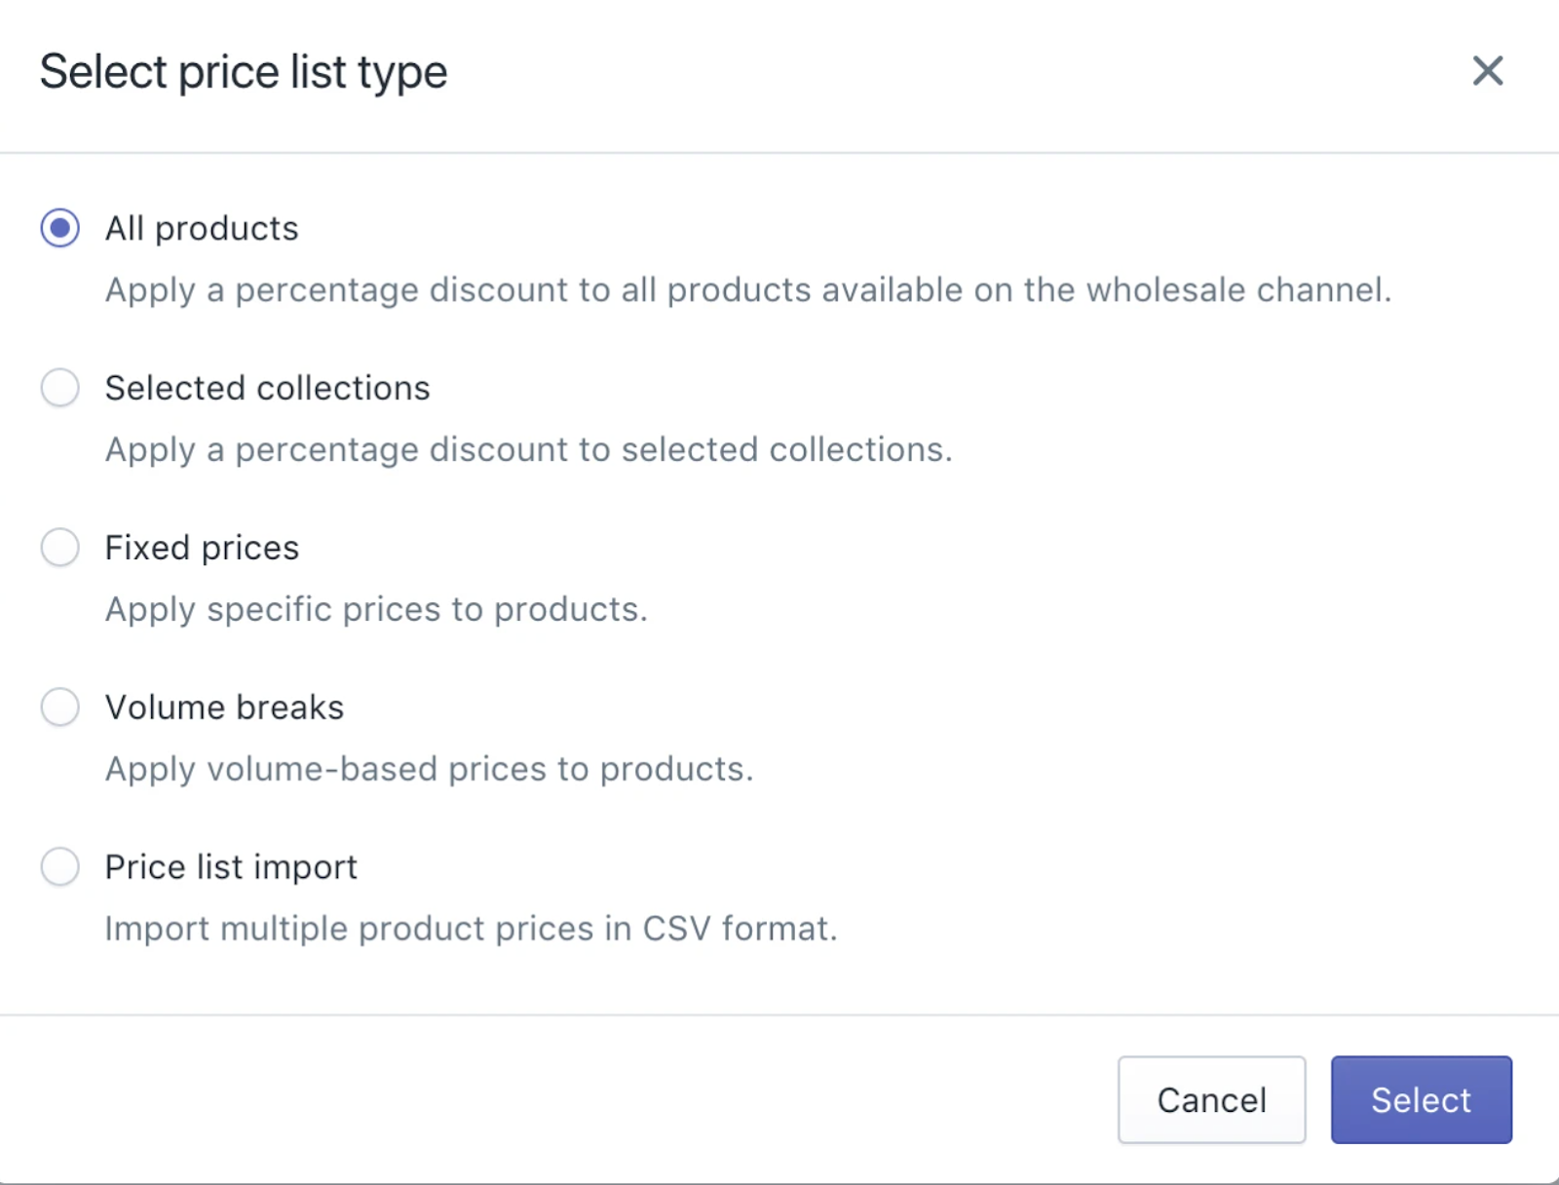
Task: Click "Apply specific prices to products" text
Action: [x=376, y=609]
